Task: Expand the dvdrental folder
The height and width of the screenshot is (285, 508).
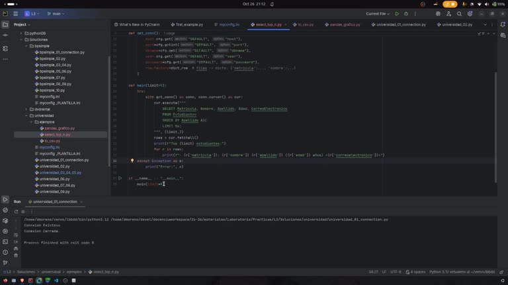Action: click(26, 110)
